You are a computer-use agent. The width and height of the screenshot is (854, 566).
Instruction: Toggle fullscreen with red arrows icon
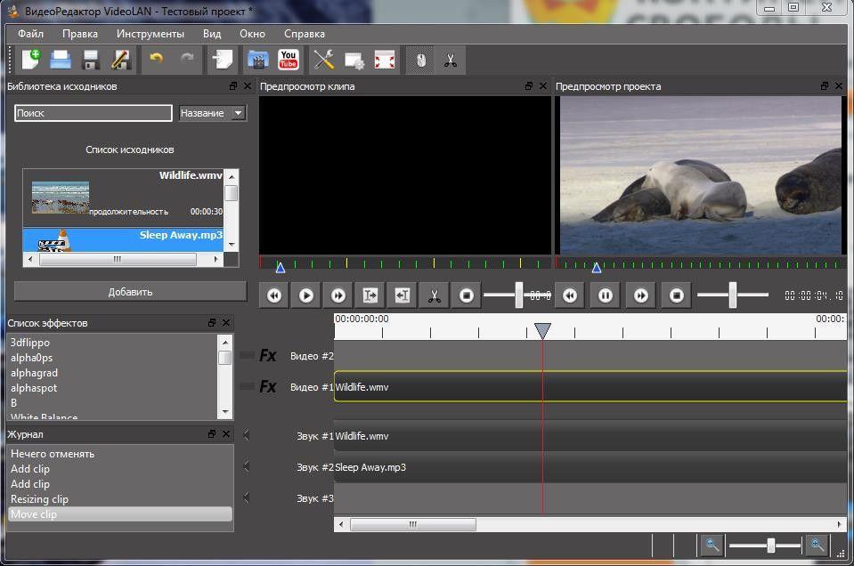click(x=385, y=60)
